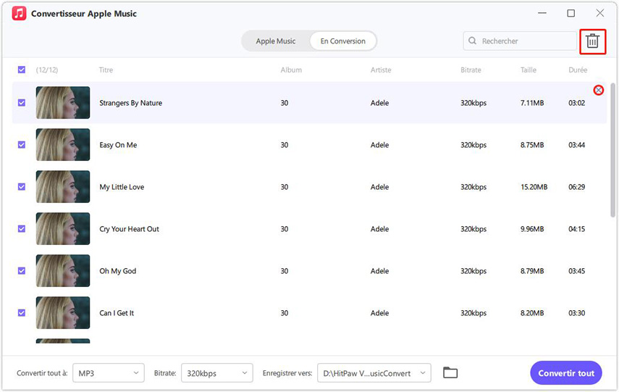Select the title My Little Love
The image size is (619, 392).
(x=122, y=186)
